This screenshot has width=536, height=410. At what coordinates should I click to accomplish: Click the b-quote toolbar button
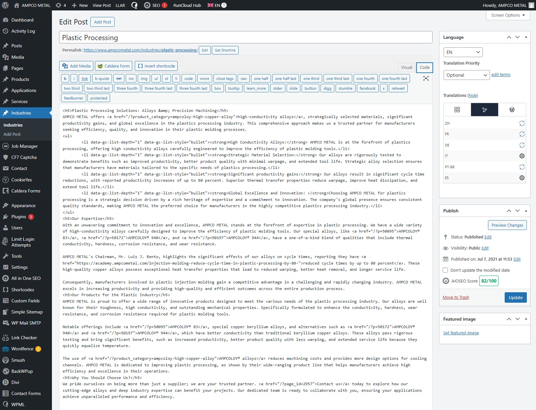pos(102,79)
